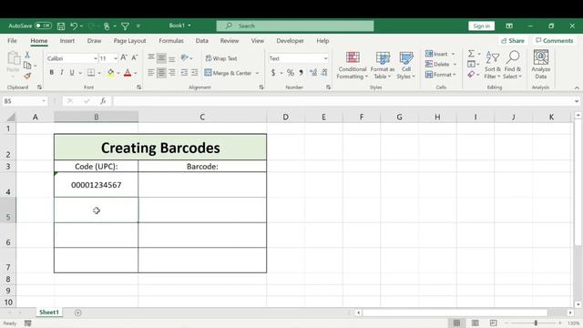Switch to the Developer tab
Screen dimensions: 583x328
(290, 40)
